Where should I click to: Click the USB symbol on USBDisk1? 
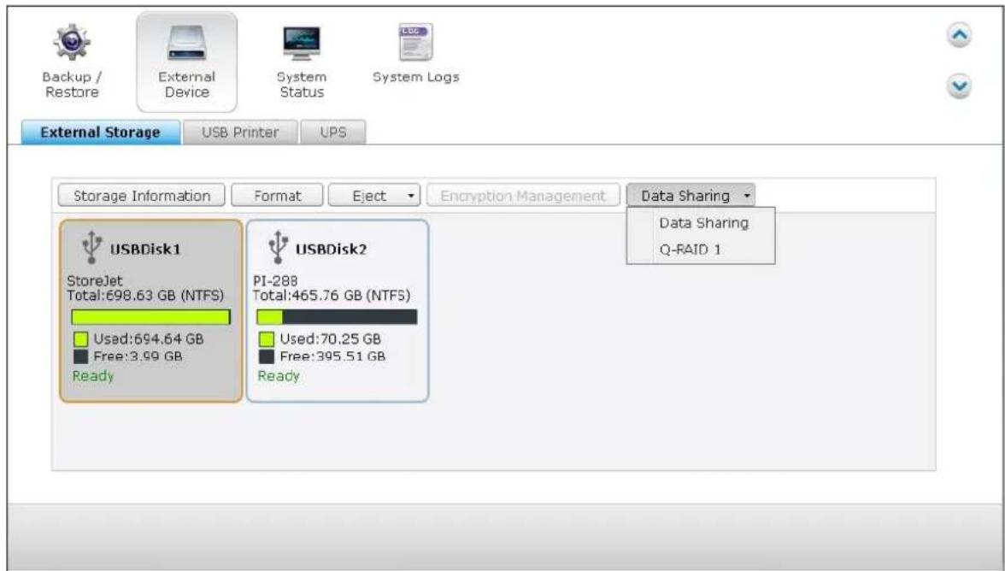click(91, 247)
